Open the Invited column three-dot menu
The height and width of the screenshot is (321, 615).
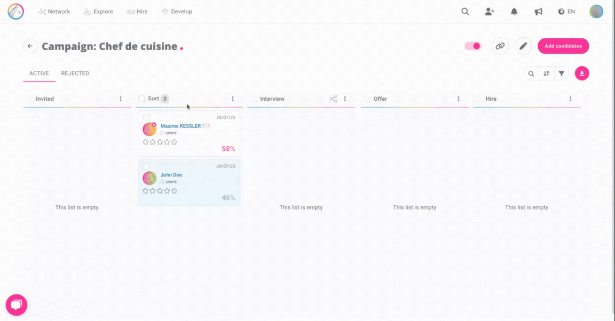(x=121, y=99)
